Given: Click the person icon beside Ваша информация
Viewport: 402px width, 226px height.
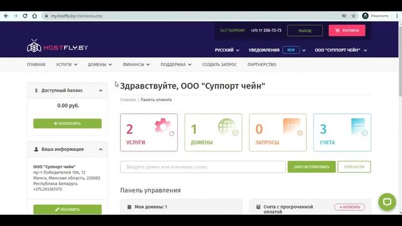Looking at the screenshot, I should (x=36, y=149).
